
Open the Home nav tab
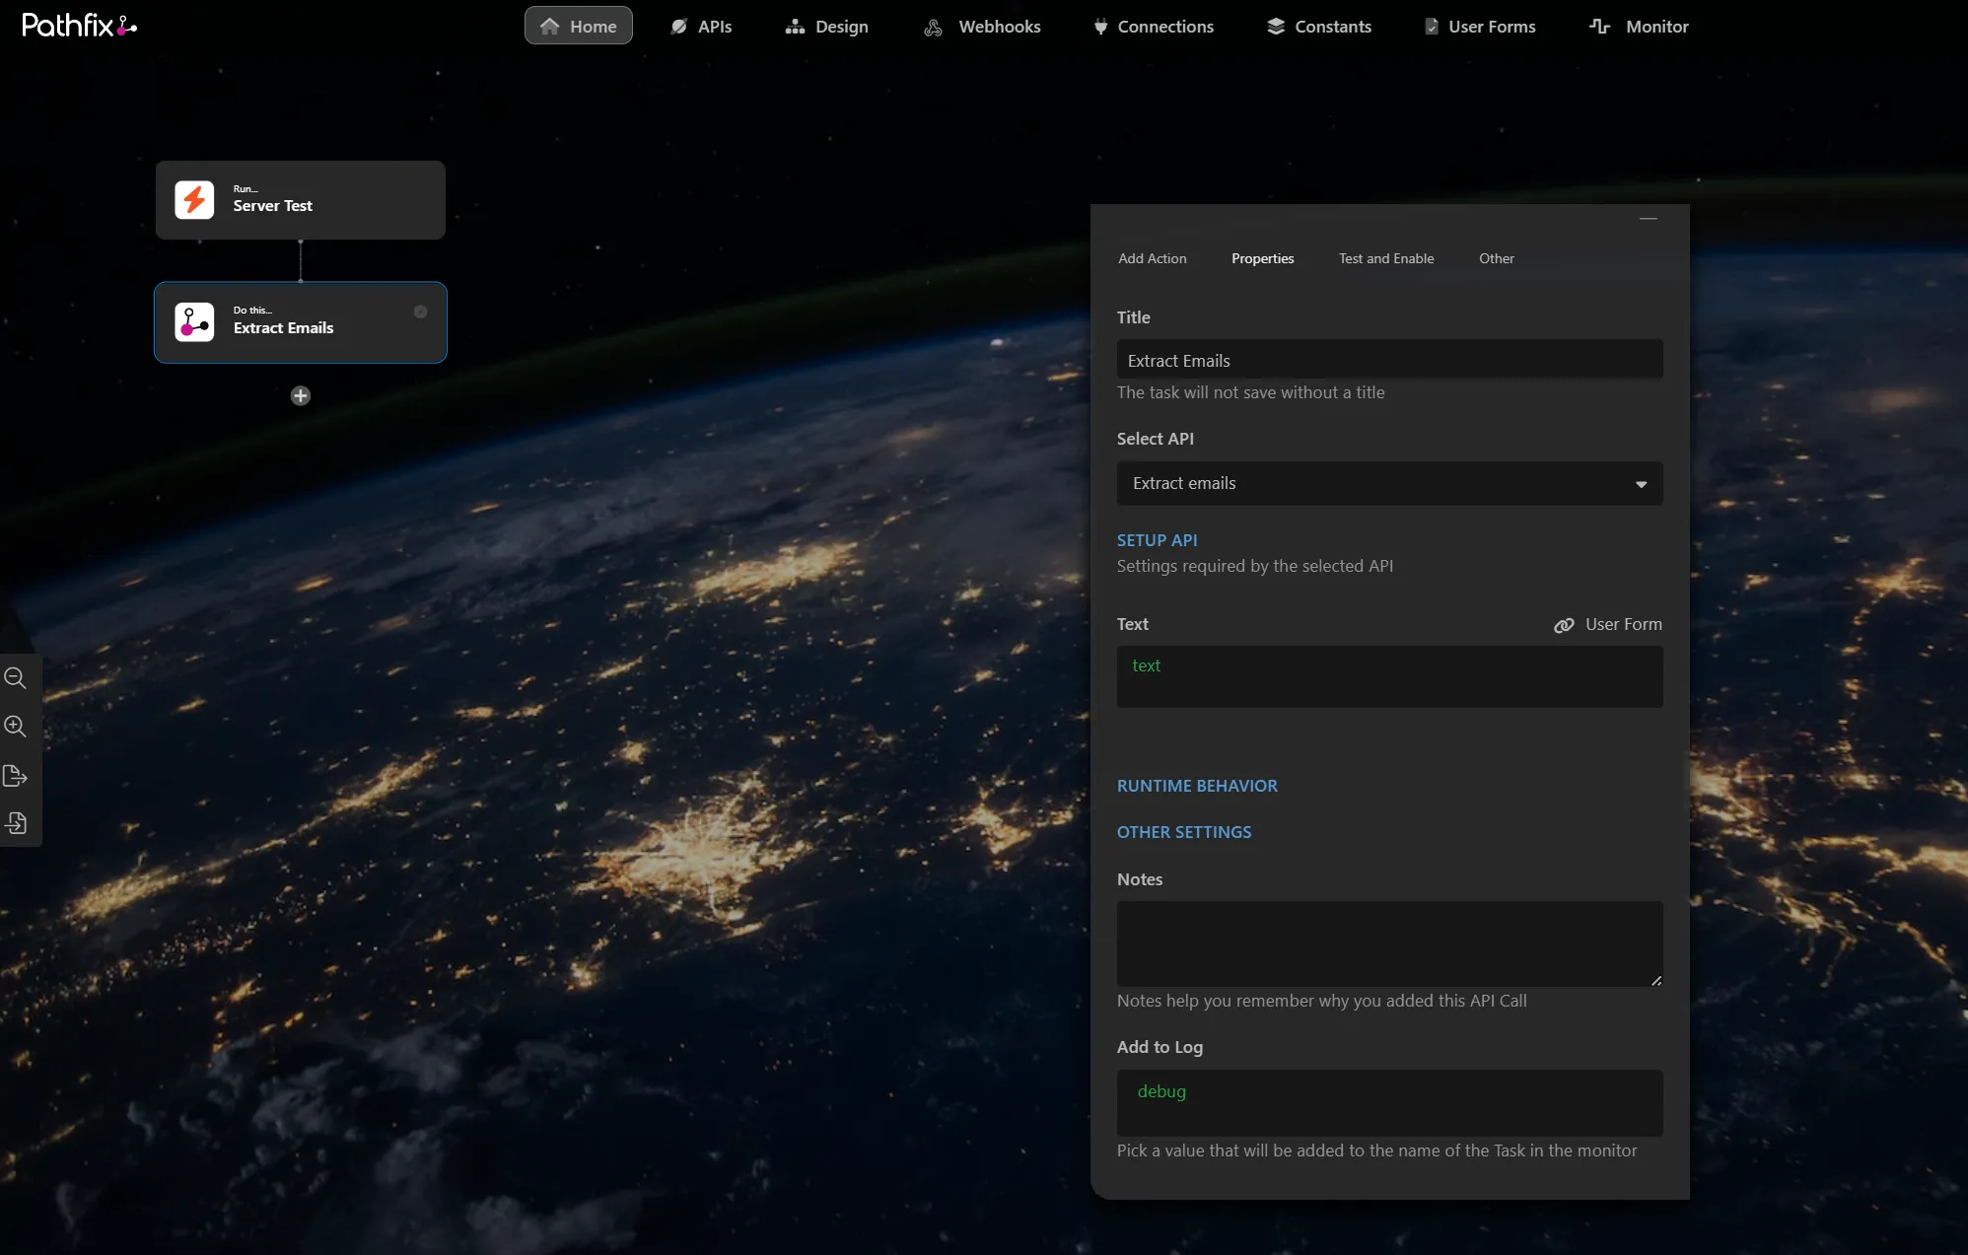tap(579, 27)
